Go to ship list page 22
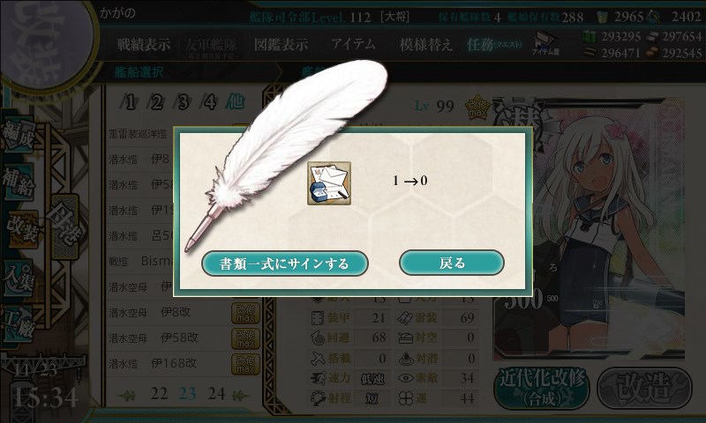Screen dimensions: 706x423 tap(159, 394)
